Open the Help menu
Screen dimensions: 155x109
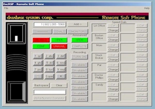[x=147, y=8]
